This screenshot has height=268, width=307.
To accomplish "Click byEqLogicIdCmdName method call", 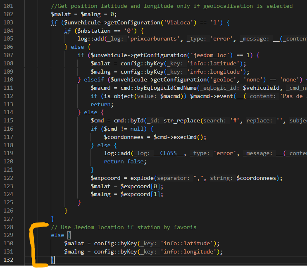I will [x=167, y=88].
